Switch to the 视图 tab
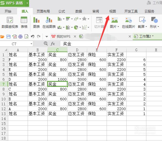 pyautogui.click(x=112, y=11)
